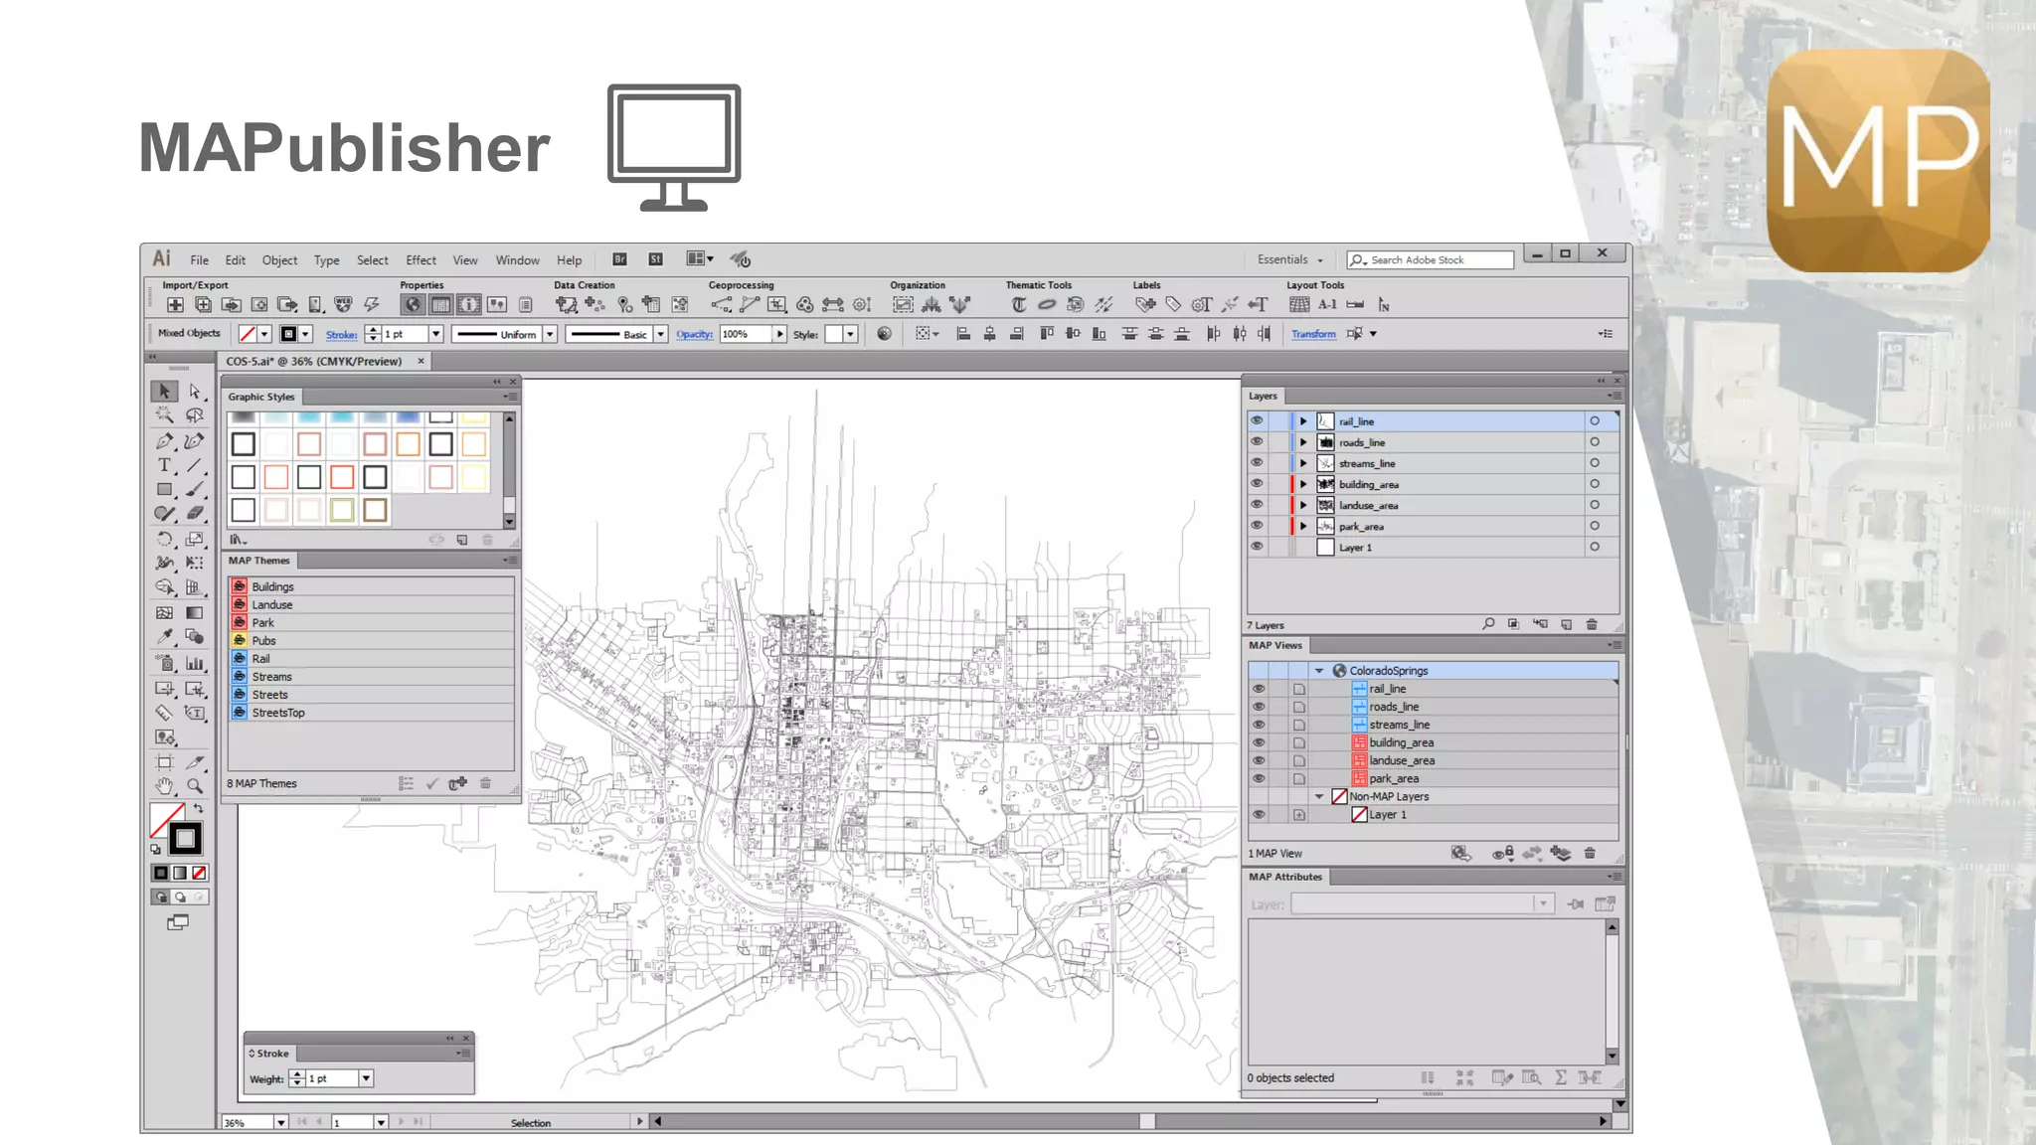The width and height of the screenshot is (2036, 1145).
Task: Click the Layout Tools grid icon
Action: [1298, 305]
